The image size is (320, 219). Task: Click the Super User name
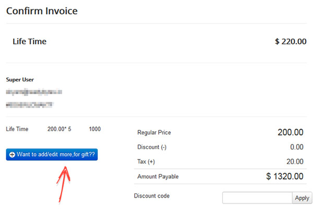click(x=20, y=80)
